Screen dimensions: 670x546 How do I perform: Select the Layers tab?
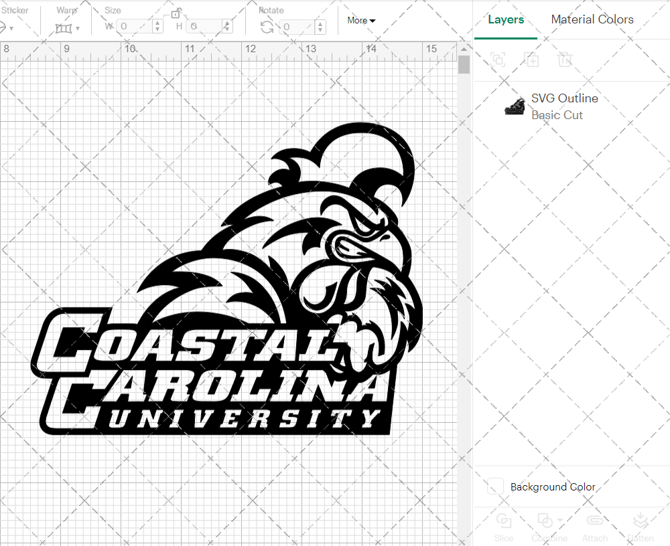click(506, 19)
